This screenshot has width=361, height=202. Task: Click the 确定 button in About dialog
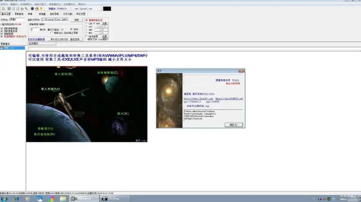click(x=234, y=125)
